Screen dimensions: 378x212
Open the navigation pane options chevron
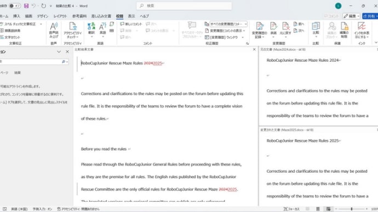tap(59, 52)
